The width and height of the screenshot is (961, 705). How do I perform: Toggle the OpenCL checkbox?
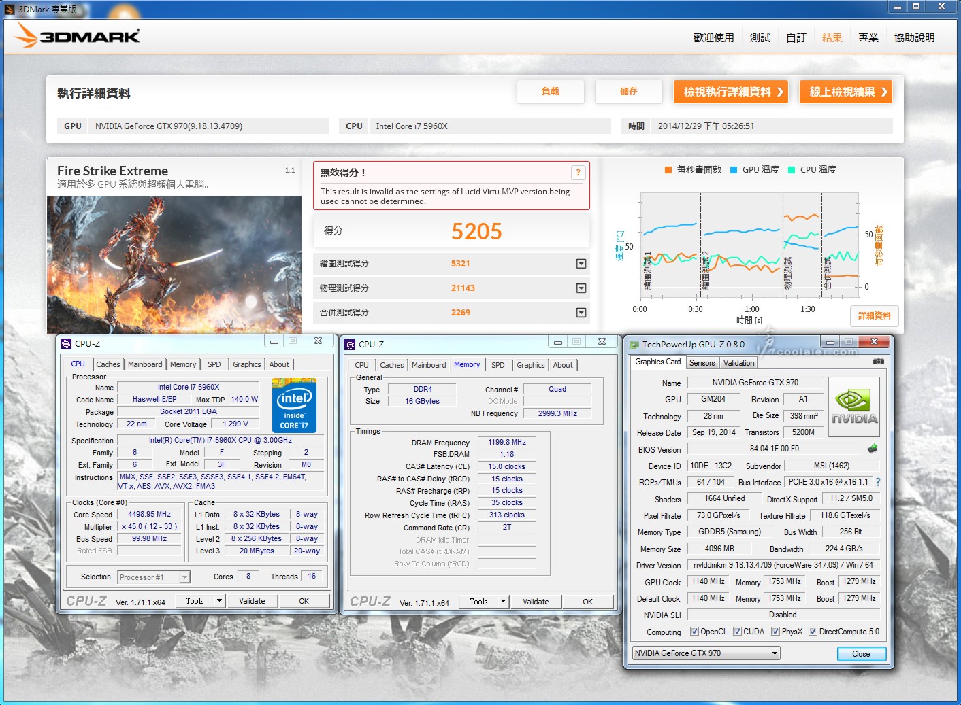694,632
